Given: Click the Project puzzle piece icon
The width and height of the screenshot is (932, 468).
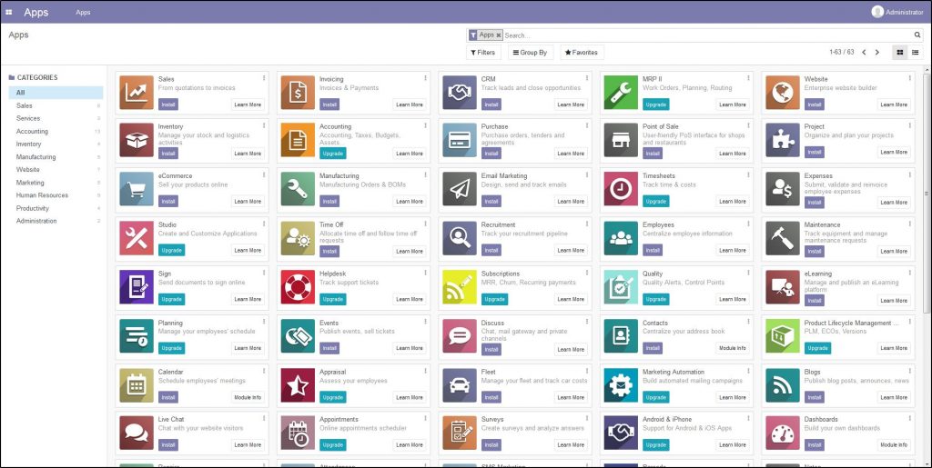Looking at the screenshot, I should tap(783, 140).
